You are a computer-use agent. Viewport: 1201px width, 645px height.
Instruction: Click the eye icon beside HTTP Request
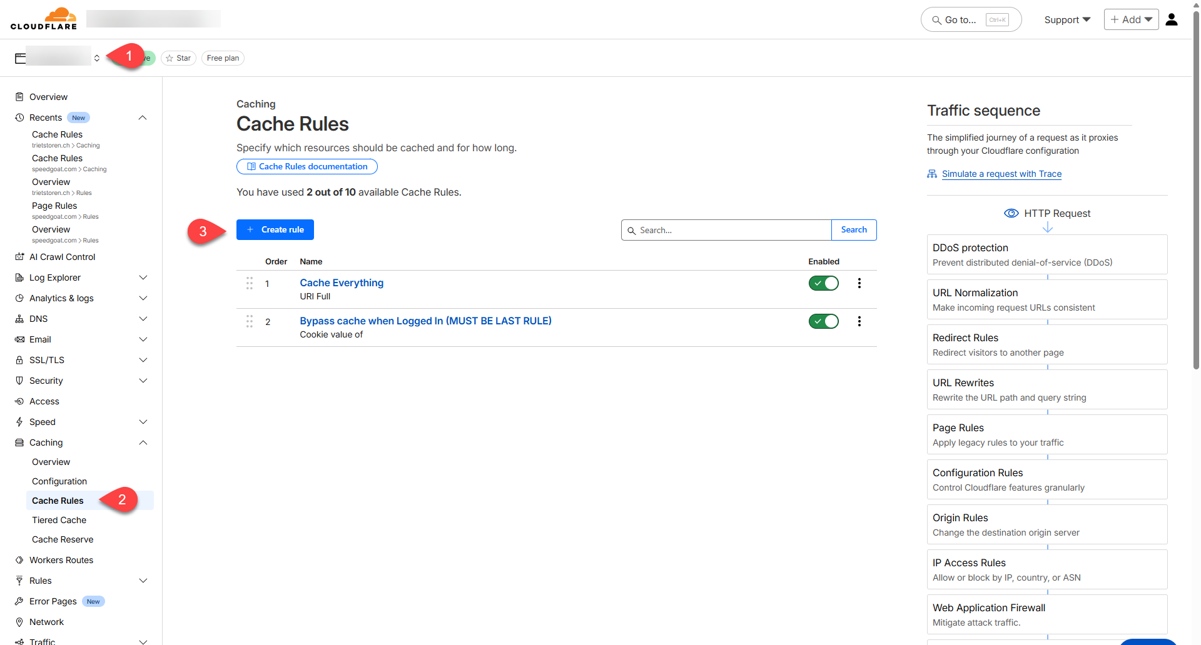[x=1011, y=213]
